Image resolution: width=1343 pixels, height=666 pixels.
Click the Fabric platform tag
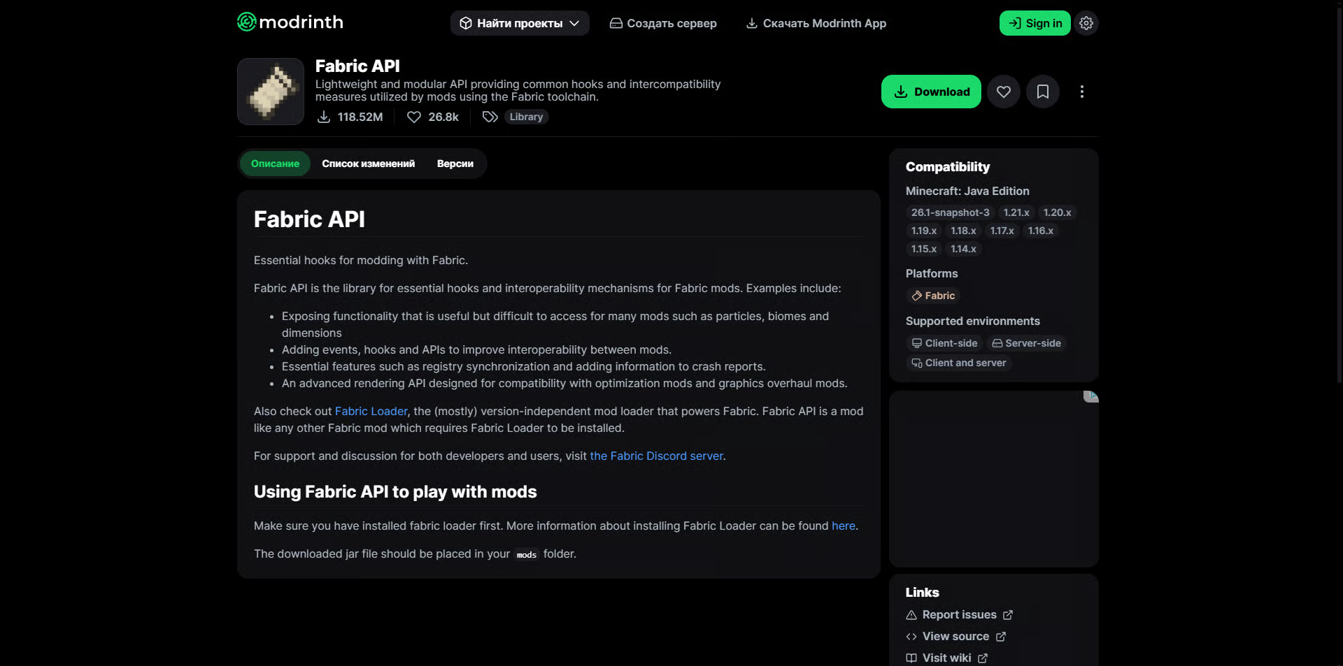[933, 296]
